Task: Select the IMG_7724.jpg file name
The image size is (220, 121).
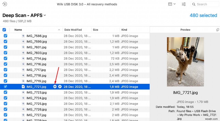Action: click(x=37, y=98)
